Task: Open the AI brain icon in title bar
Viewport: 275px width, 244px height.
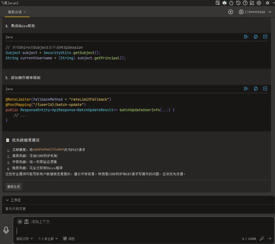Action: [231, 3]
